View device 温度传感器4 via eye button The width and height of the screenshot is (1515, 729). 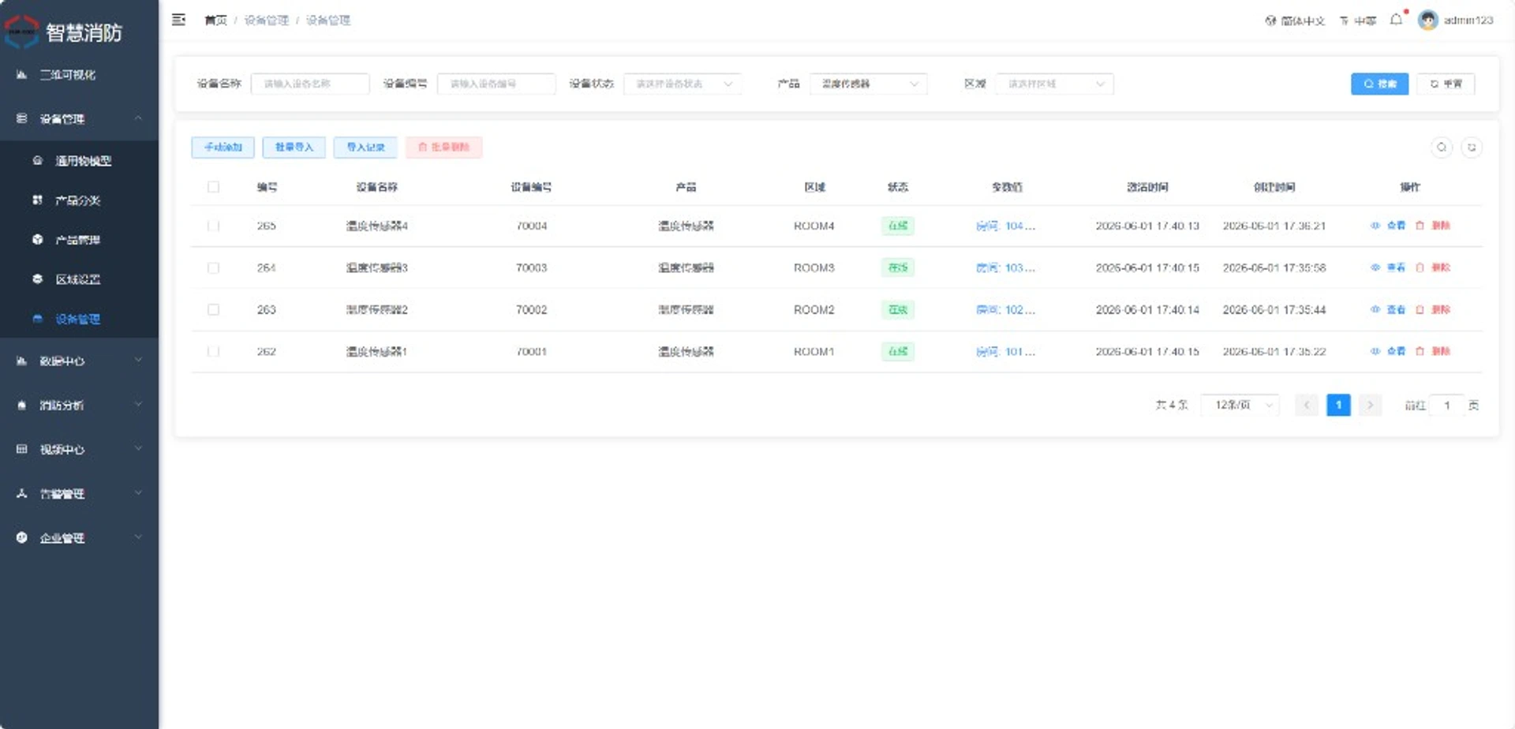click(1388, 226)
